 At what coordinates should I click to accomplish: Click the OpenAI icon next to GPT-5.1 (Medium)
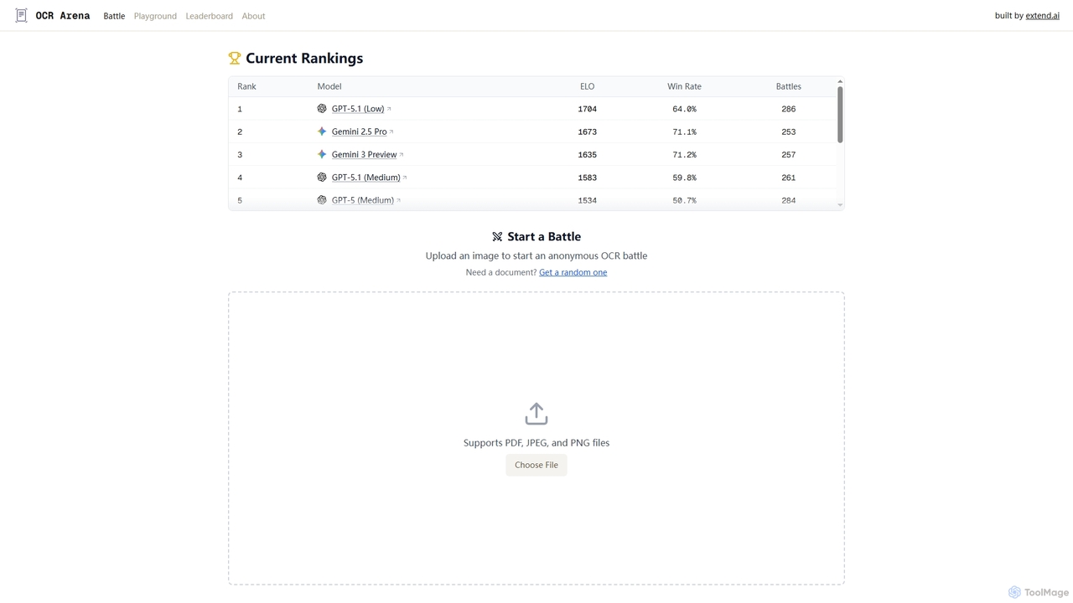tap(322, 178)
